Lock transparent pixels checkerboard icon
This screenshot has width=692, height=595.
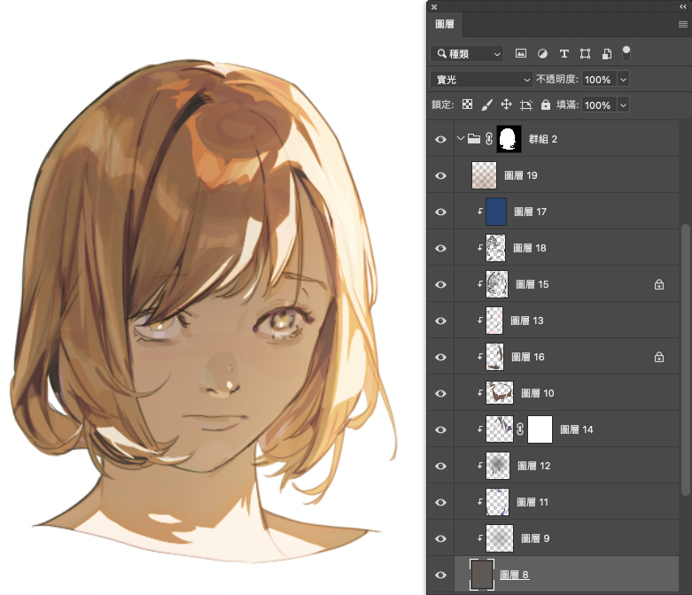(467, 104)
